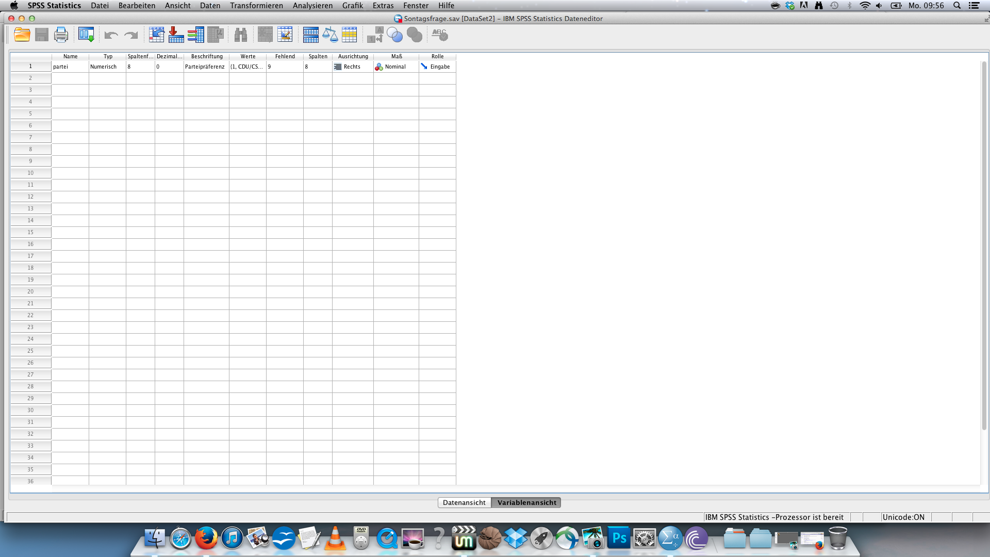Click the Insert variable toolbar icon

point(285,35)
